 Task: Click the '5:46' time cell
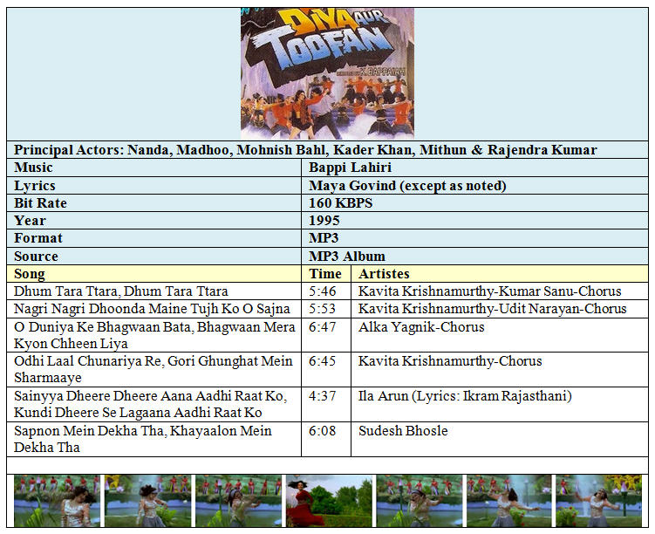click(326, 291)
